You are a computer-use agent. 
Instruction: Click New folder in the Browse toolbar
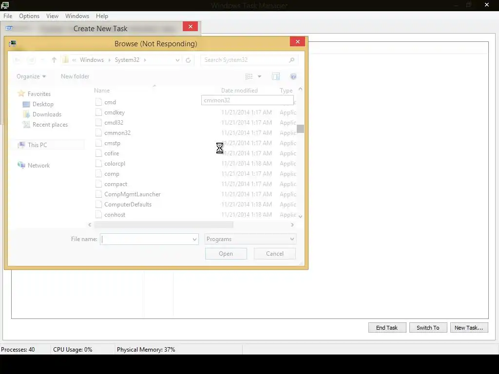click(75, 76)
